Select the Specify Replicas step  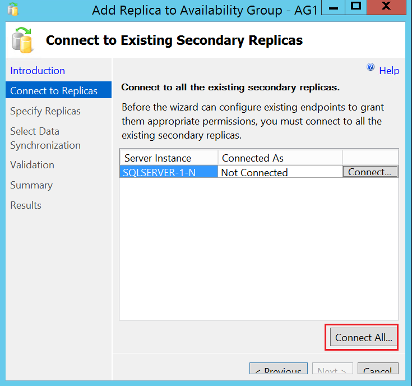(45, 111)
